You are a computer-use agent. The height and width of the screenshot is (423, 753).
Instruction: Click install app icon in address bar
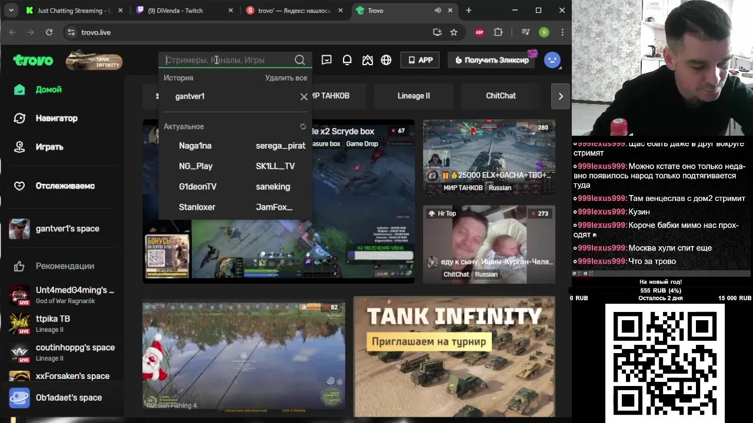click(437, 32)
